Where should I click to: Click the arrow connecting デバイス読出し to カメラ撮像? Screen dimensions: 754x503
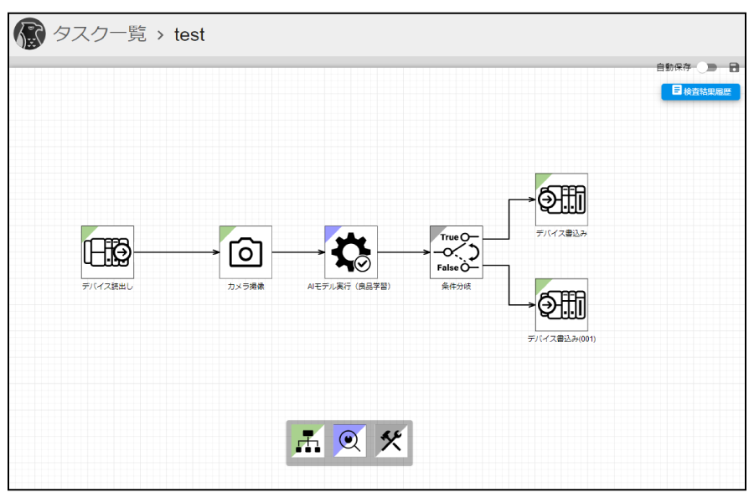tap(176, 251)
